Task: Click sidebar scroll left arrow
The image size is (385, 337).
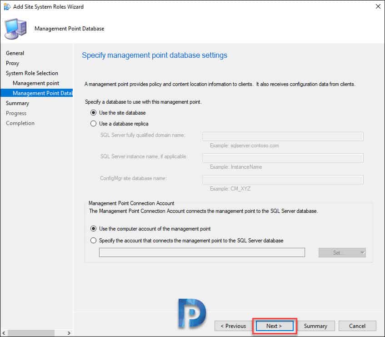Action: [x=4, y=333]
